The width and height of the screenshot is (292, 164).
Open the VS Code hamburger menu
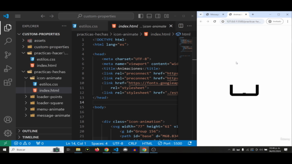pos(18,16)
